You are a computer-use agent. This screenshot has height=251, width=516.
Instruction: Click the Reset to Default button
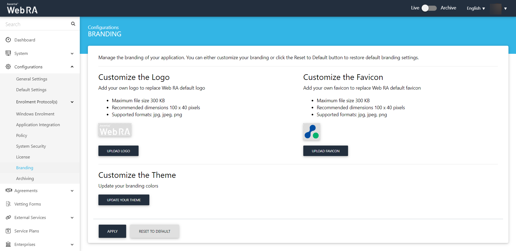154,231
